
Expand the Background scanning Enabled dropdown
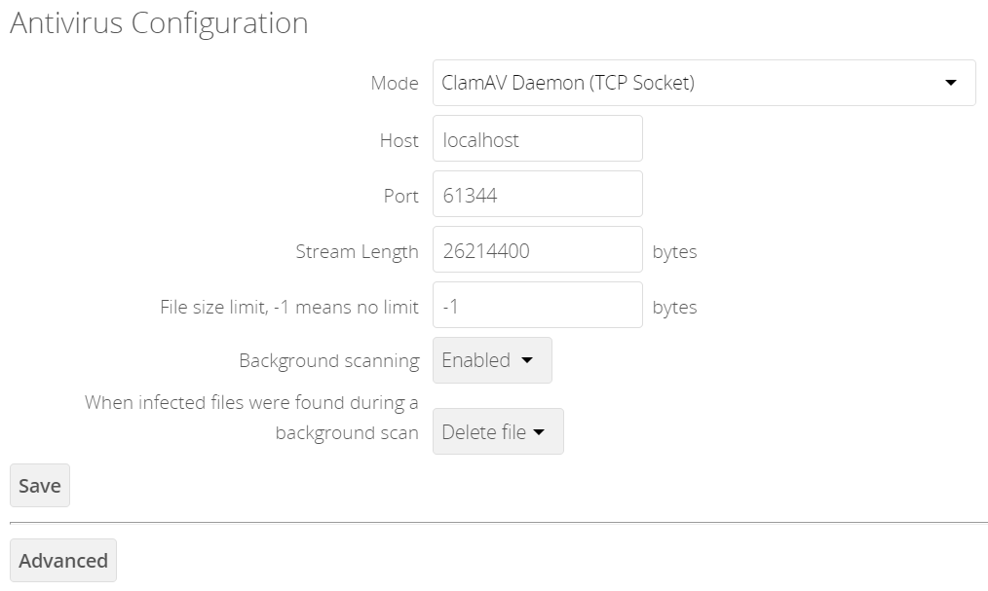click(x=492, y=360)
